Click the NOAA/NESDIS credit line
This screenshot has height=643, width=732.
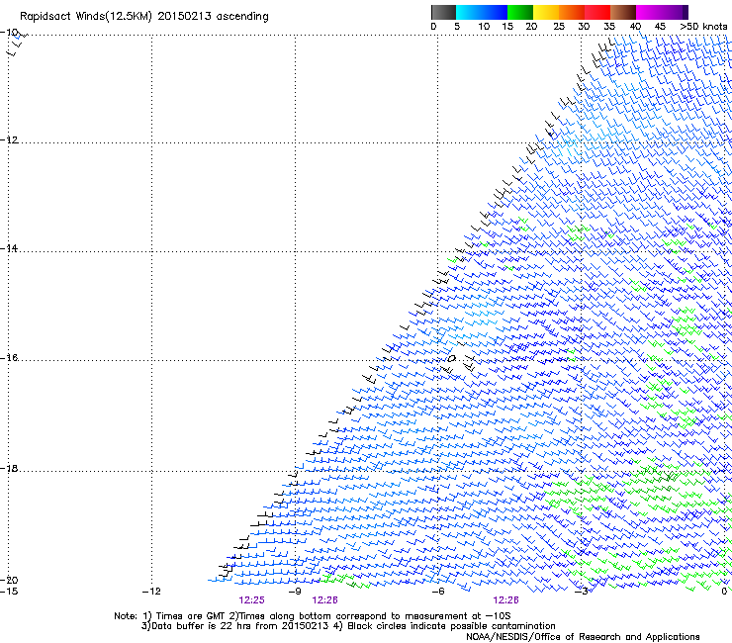(x=583, y=637)
